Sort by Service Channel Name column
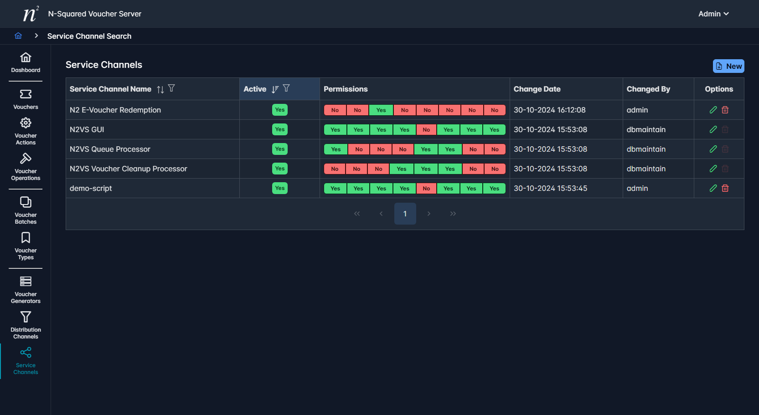 [x=160, y=89]
